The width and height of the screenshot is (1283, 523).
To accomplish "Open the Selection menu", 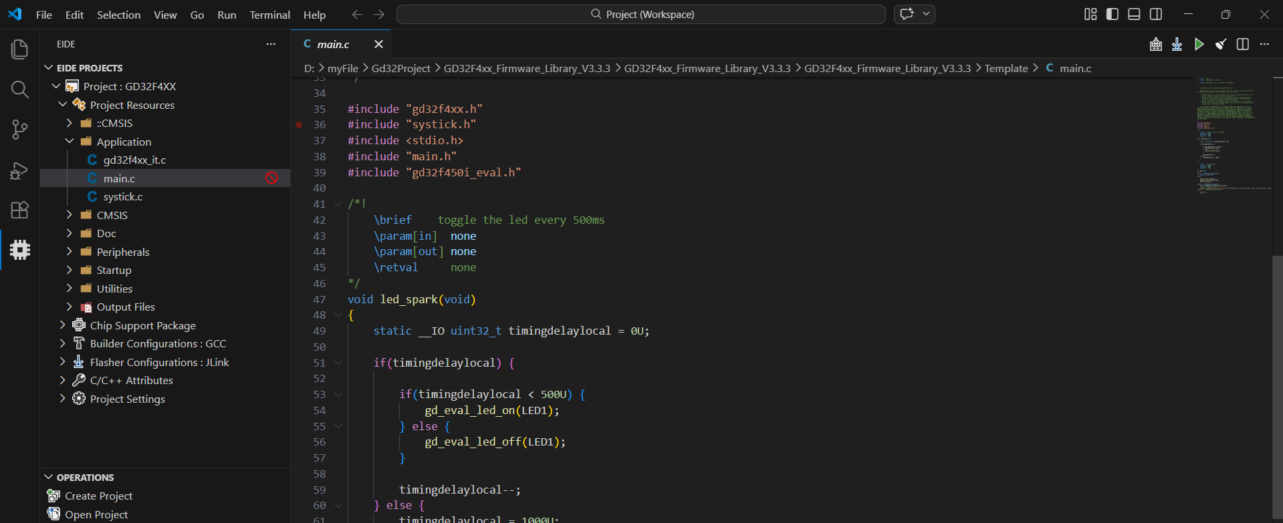I will click(x=118, y=15).
